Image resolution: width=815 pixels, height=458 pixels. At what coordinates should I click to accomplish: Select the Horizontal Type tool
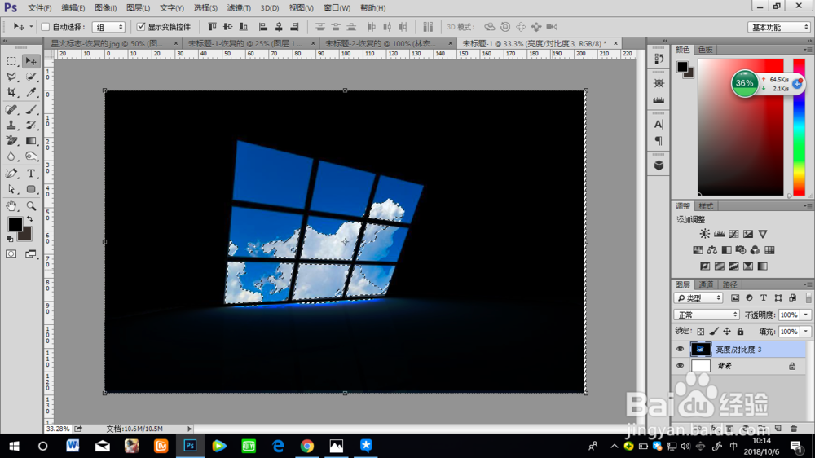31,174
